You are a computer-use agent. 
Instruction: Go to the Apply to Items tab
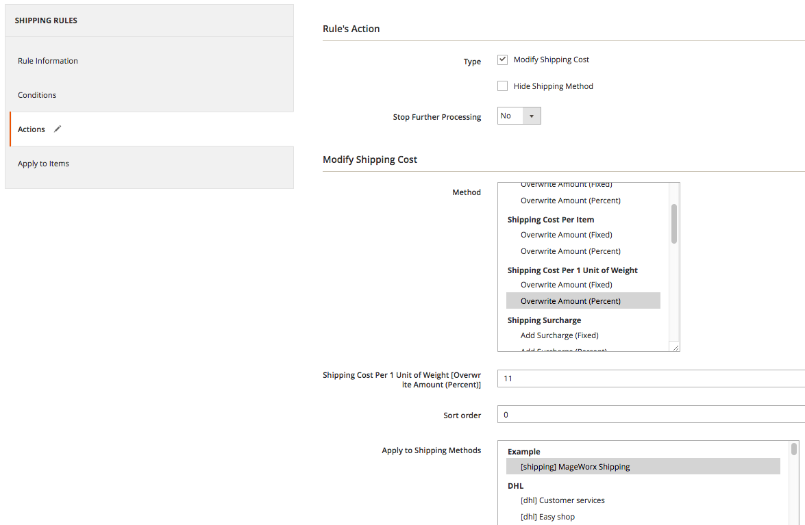(43, 164)
